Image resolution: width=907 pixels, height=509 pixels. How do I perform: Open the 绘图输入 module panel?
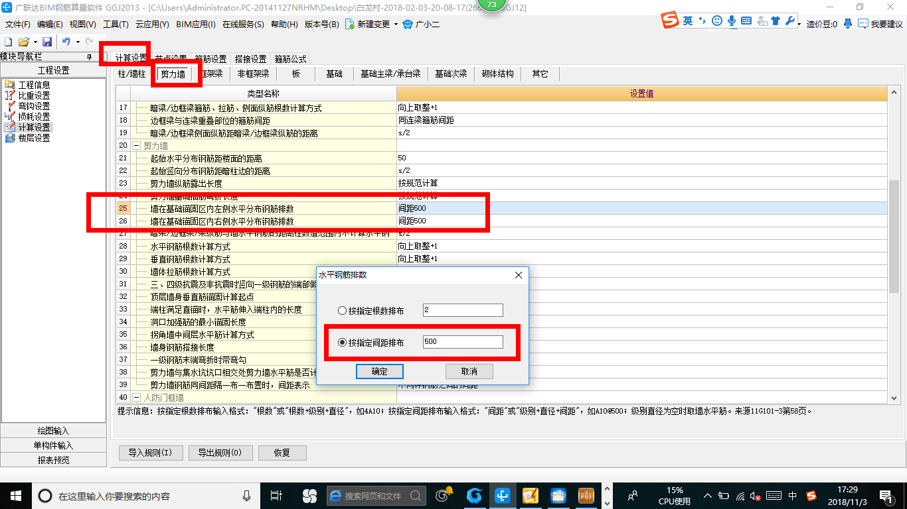point(54,431)
